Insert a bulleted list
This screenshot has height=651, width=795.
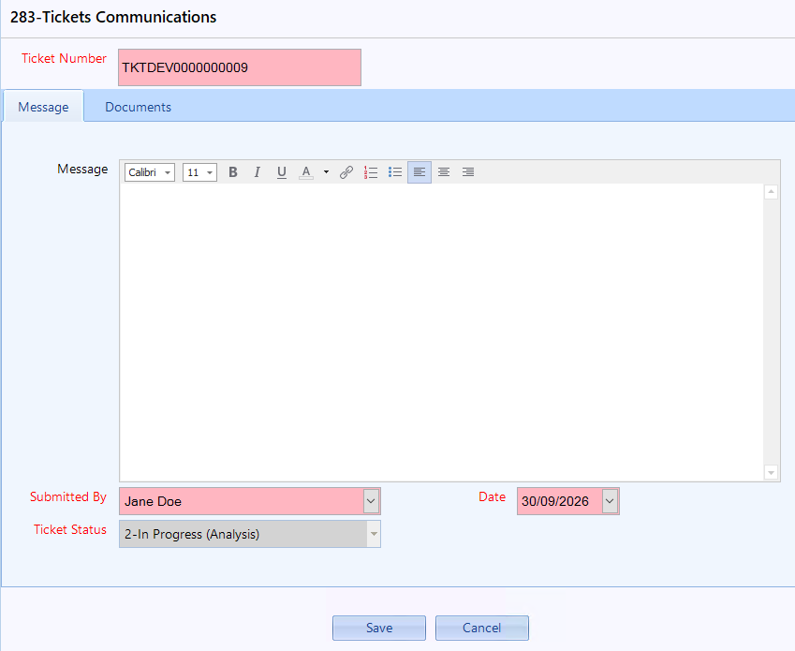click(x=395, y=172)
